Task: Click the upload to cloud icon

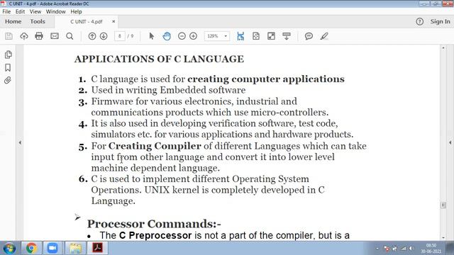Action: point(24,36)
